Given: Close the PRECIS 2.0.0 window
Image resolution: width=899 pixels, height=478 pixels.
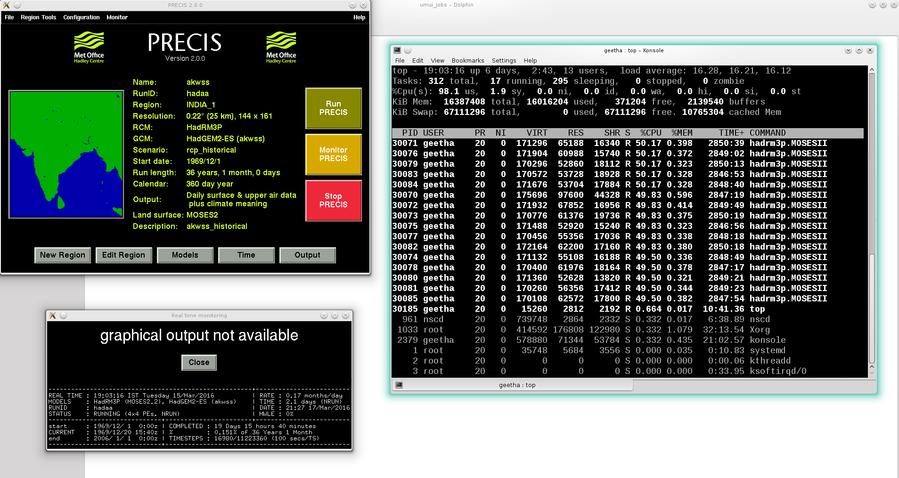Looking at the screenshot, I should (x=363, y=5).
